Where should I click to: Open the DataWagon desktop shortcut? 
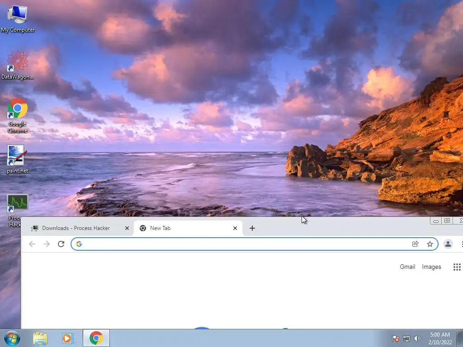(18, 65)
